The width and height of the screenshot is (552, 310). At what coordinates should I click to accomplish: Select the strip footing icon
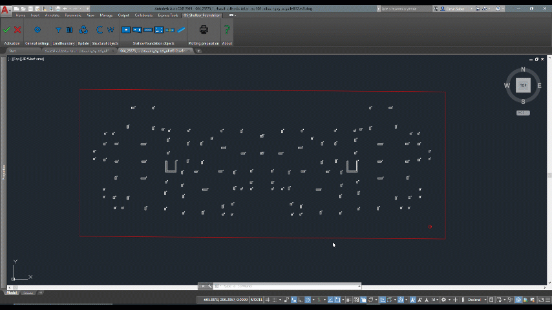tap(148, 30)
